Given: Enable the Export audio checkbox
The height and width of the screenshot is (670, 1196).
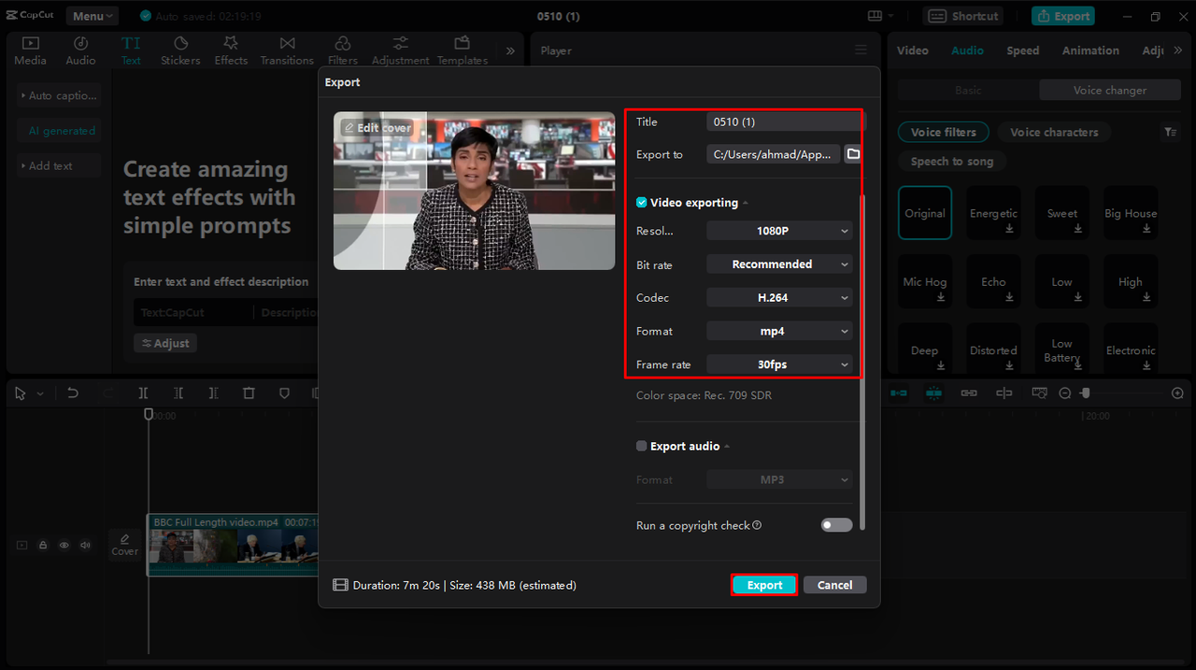Looking at the screenshot, I should [641, 447].
